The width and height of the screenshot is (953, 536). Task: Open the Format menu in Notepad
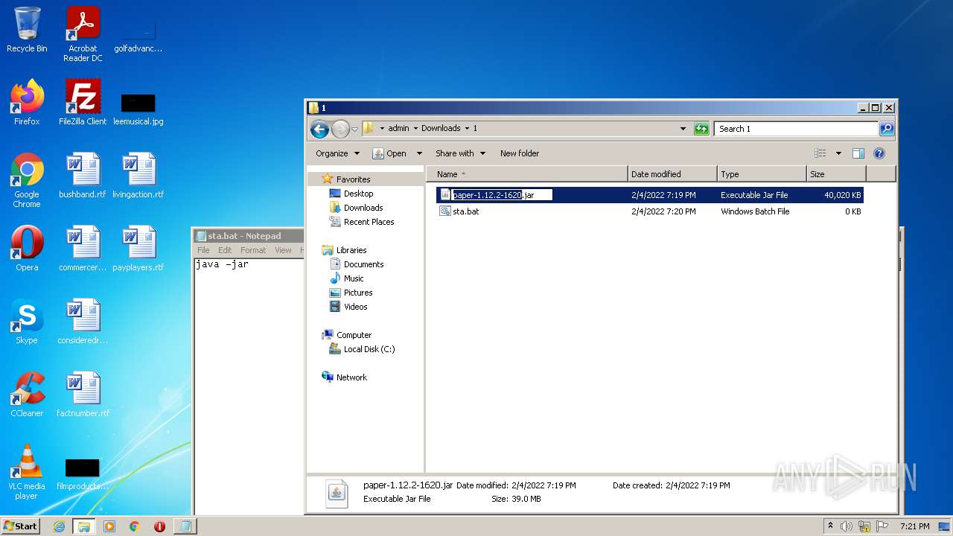(253, 250)
